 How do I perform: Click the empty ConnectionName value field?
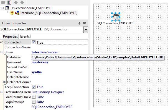(x=60, y=47)
